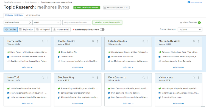Open LITERATURA AMERICANA headline
The width and height of the screenshot is (206, 107).
tap(122, 57)
